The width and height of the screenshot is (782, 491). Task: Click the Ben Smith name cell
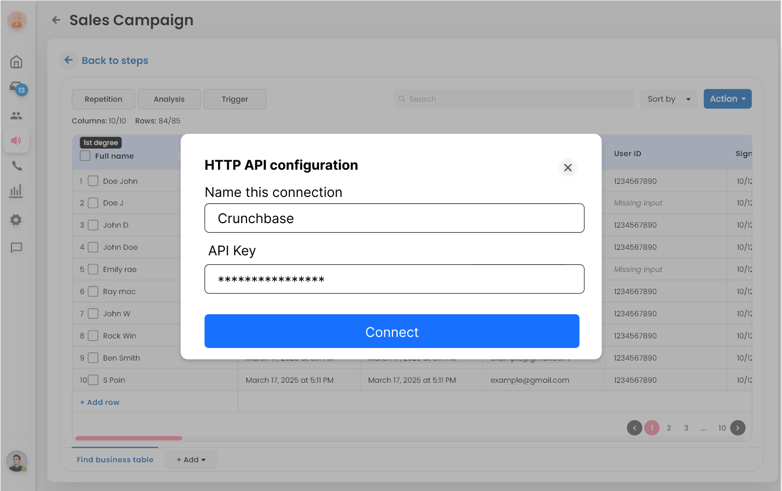tap(121, 358)
